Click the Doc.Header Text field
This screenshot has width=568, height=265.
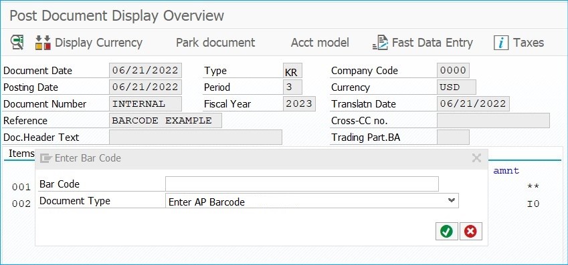195,137
